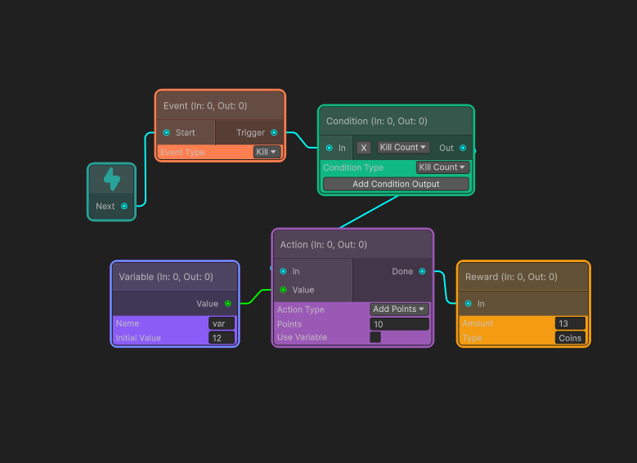Open the Condition Type Kill Count dropdown
The image size is (637, 463).
(442, 167)
